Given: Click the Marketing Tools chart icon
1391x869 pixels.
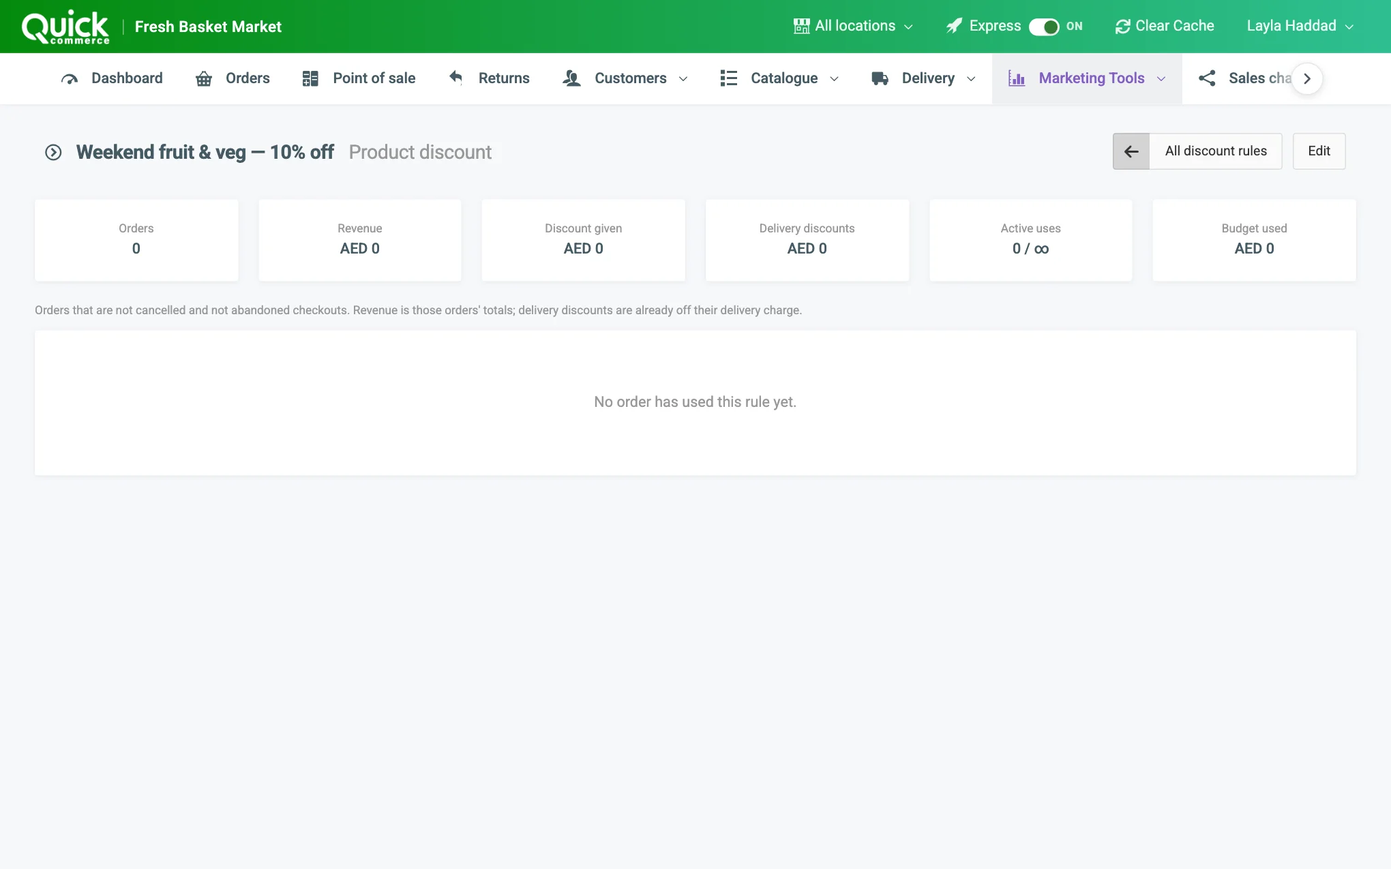Looking at the screenshot, I should (1017, 78).
